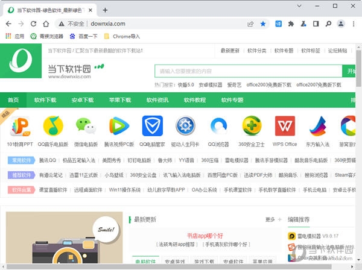This screenshot has width=362, height=270.
Task: Open QQ音乐电脑版 icon
Action: click(x=53, y=126)
